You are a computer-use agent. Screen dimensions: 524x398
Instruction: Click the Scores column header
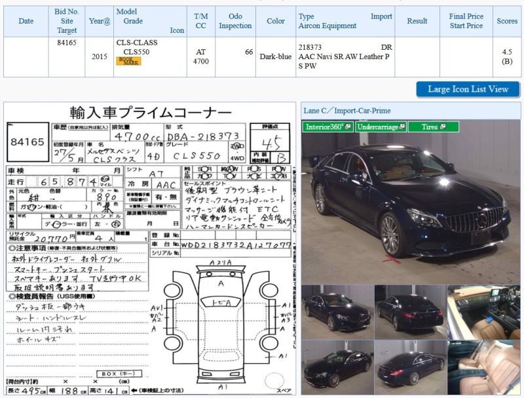tap(506, 21)
